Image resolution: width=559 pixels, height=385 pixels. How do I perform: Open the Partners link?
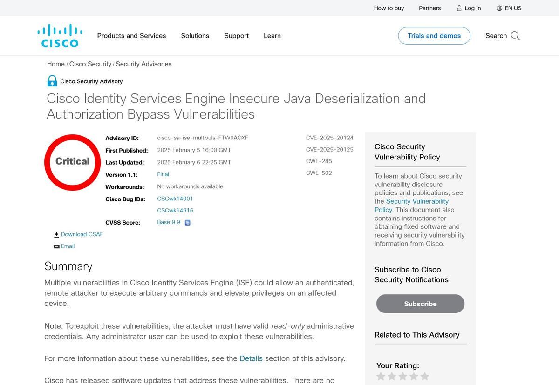430,8
